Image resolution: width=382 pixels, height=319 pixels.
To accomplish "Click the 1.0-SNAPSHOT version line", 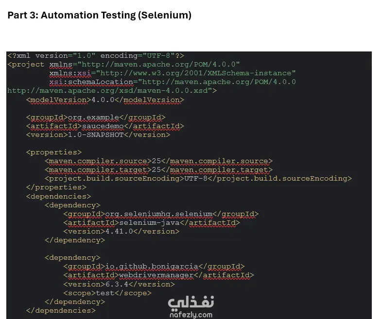I will coord(98,135).
